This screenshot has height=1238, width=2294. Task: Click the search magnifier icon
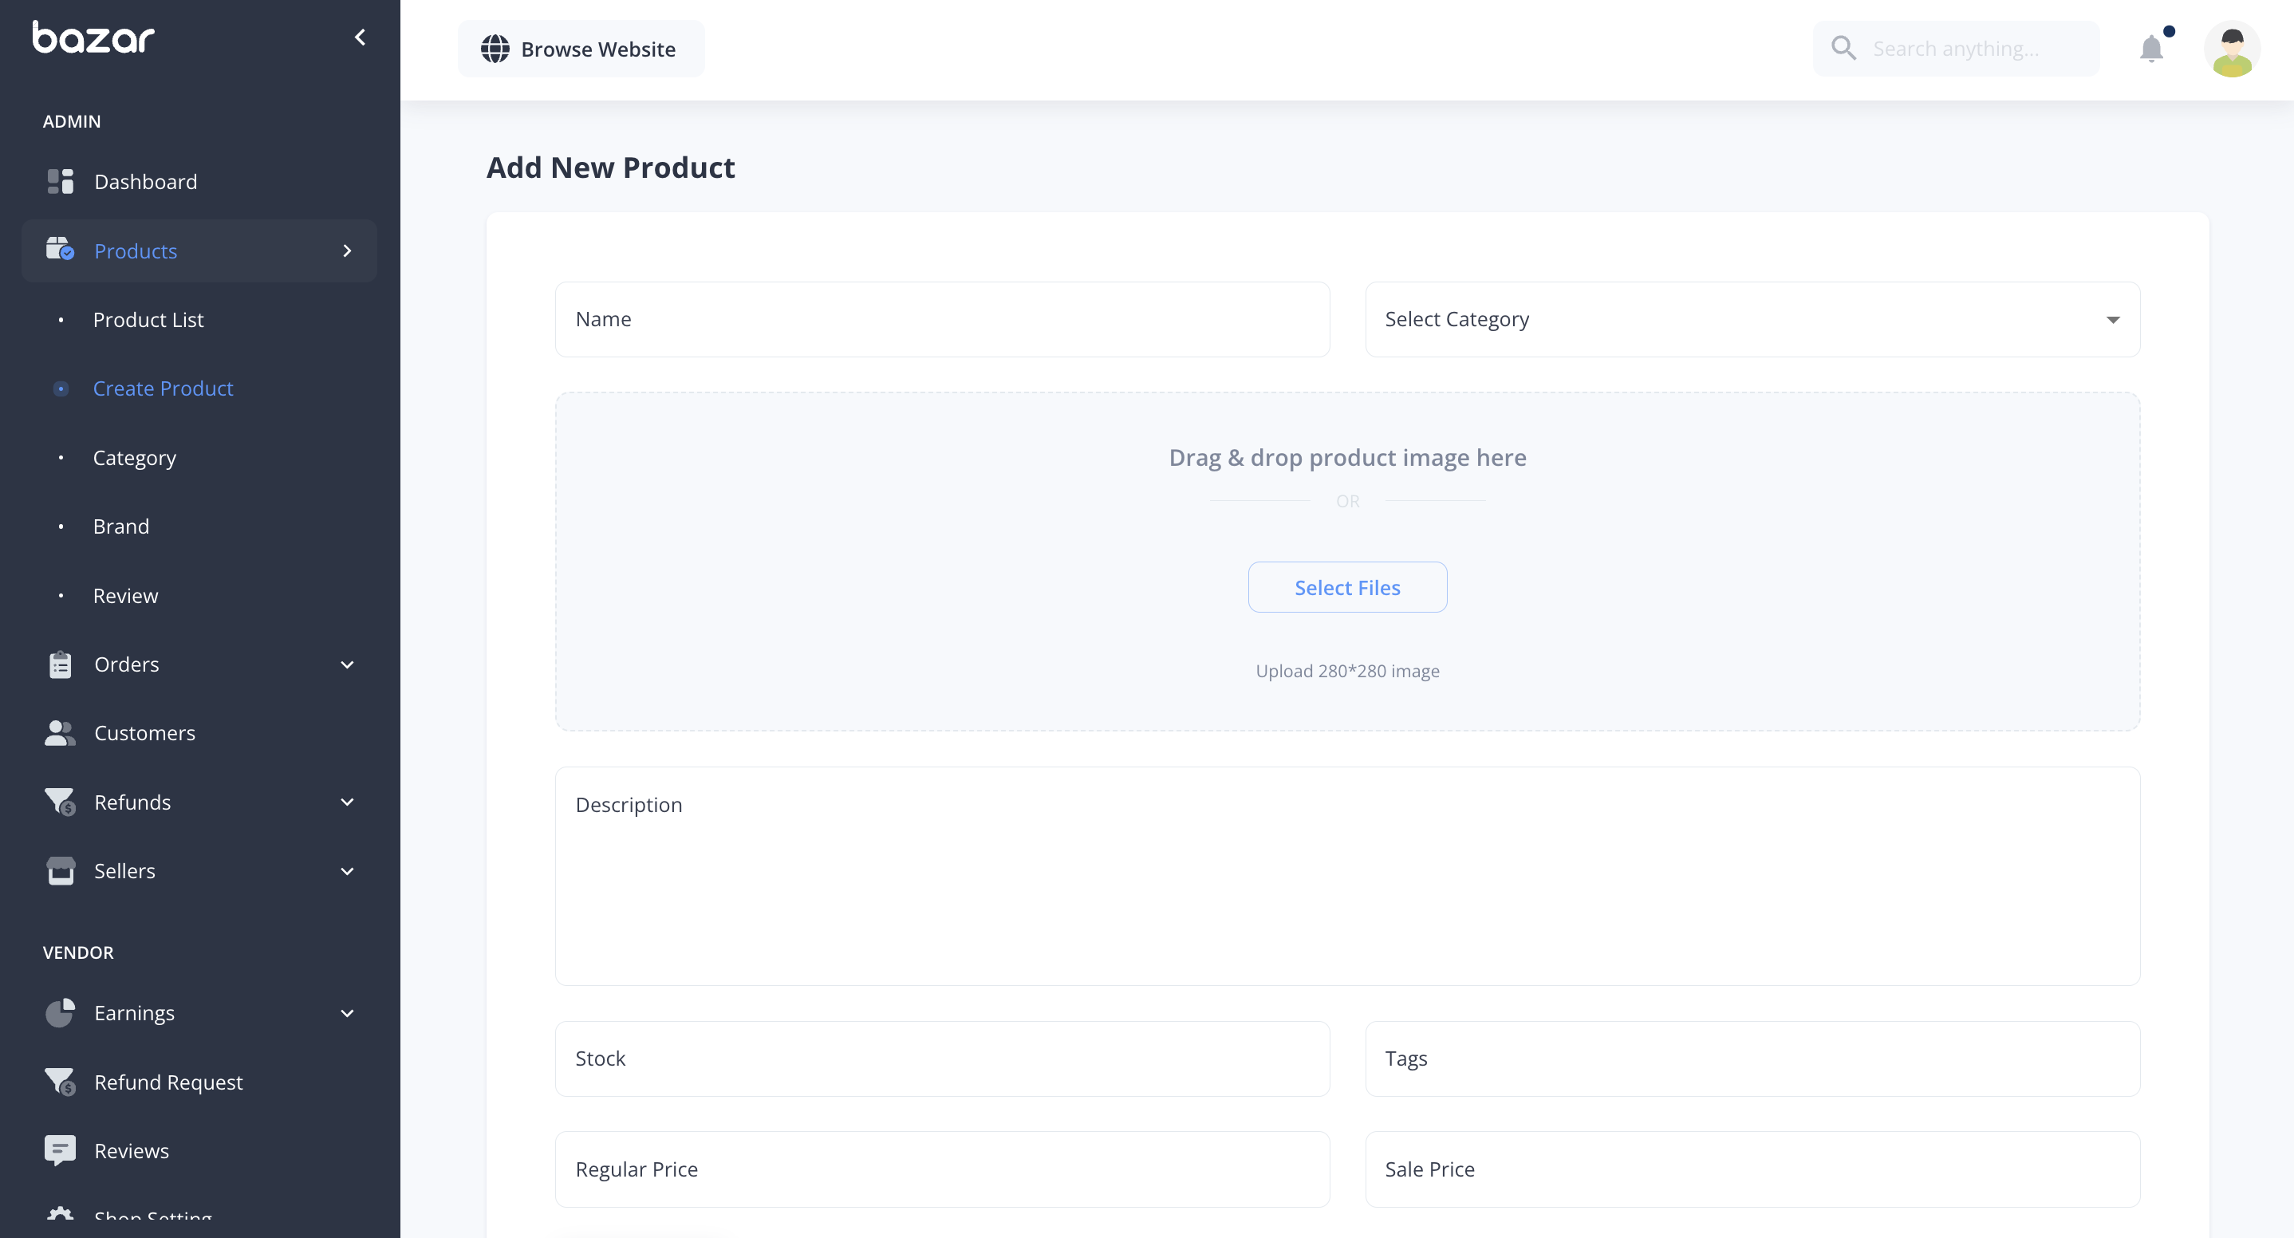click(x=1843, y=48)
